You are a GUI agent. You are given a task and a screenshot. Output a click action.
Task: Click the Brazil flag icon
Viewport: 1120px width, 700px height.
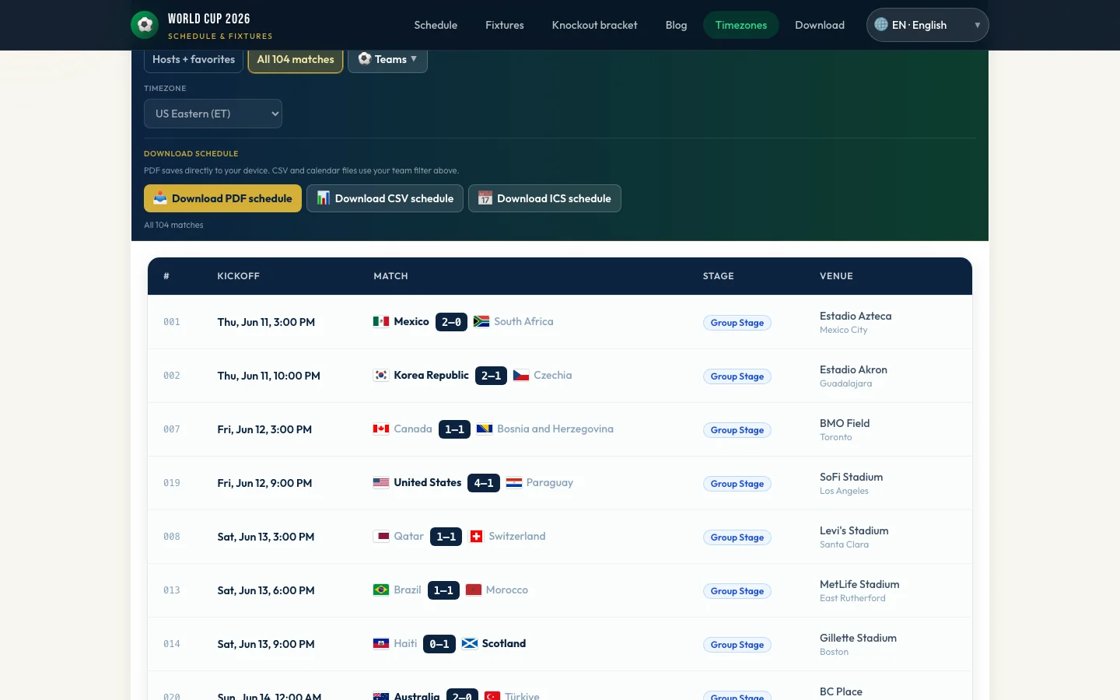[x=381, y=590]
